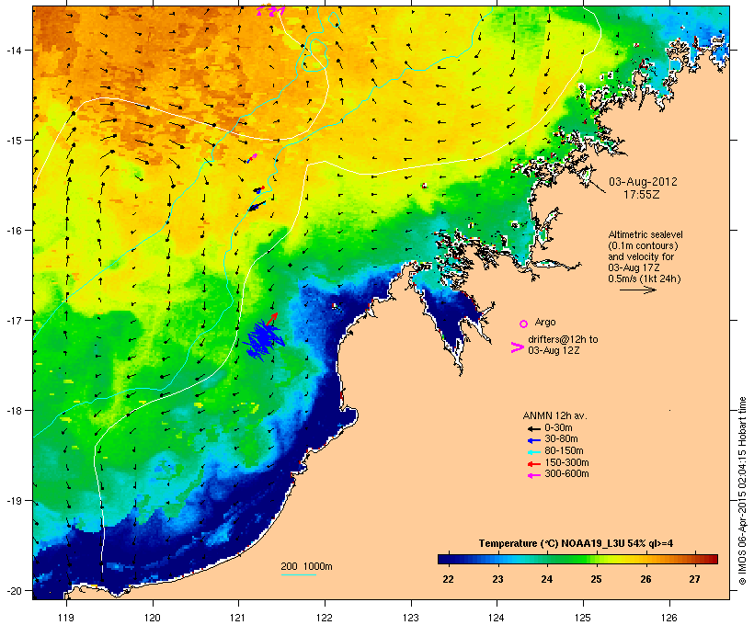The width and height of the screenshot is (754, 625).
Task: Click the date text 03-Aug-2012
Action: point(643,182)
